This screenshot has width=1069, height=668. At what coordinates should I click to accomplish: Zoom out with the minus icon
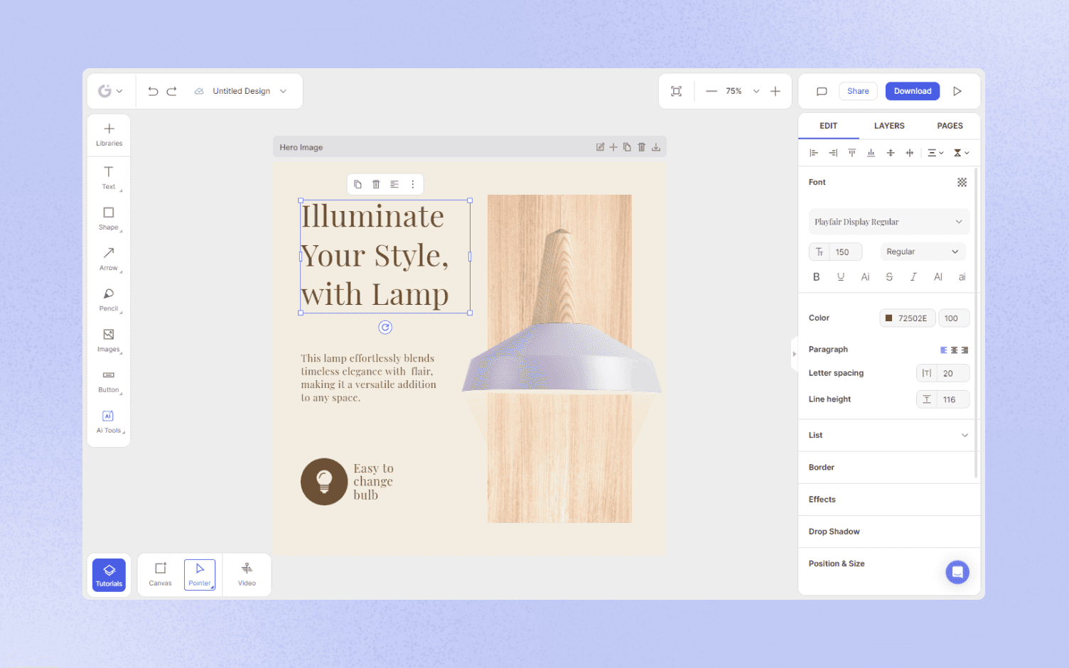[711, 91]
